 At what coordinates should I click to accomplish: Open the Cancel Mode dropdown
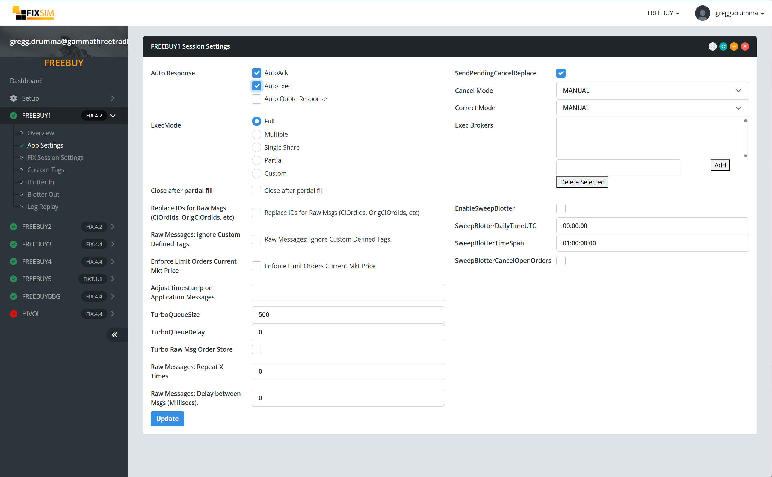pyautogui.click(x=652, y=90)
